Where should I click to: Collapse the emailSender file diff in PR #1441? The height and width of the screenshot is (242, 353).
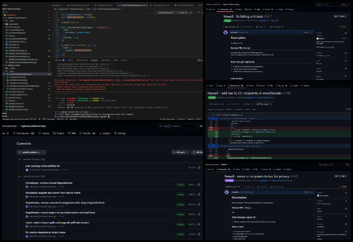click(210, 115)
